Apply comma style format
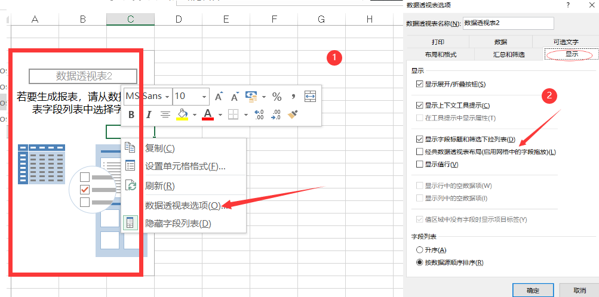599x297 pixels. (293, 97)
